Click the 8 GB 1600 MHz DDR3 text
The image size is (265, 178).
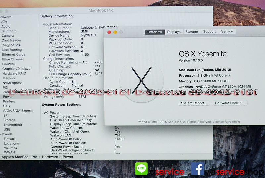[212, 81]
